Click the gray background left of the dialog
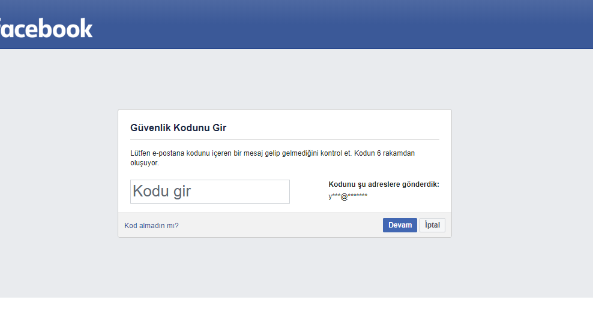 click(x=59, y=174)
